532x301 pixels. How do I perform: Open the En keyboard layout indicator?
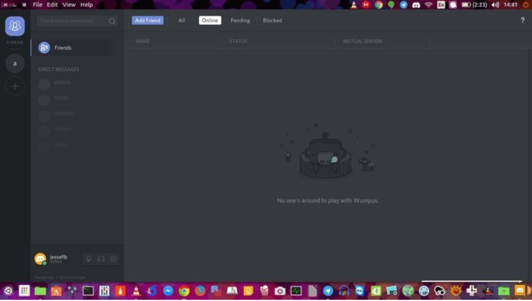click(441, 5)
